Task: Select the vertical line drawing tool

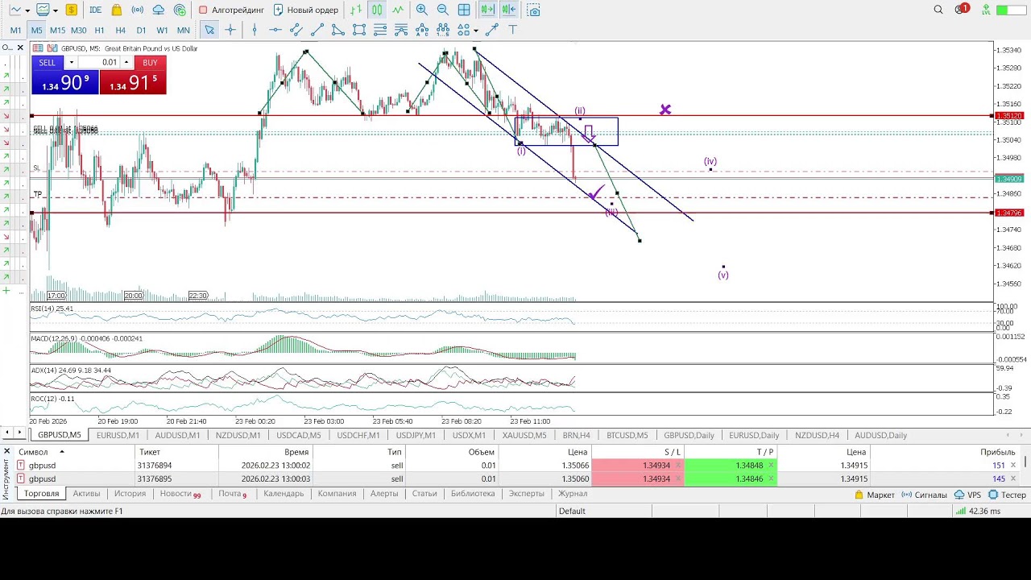Action: (x=255, y=30)
